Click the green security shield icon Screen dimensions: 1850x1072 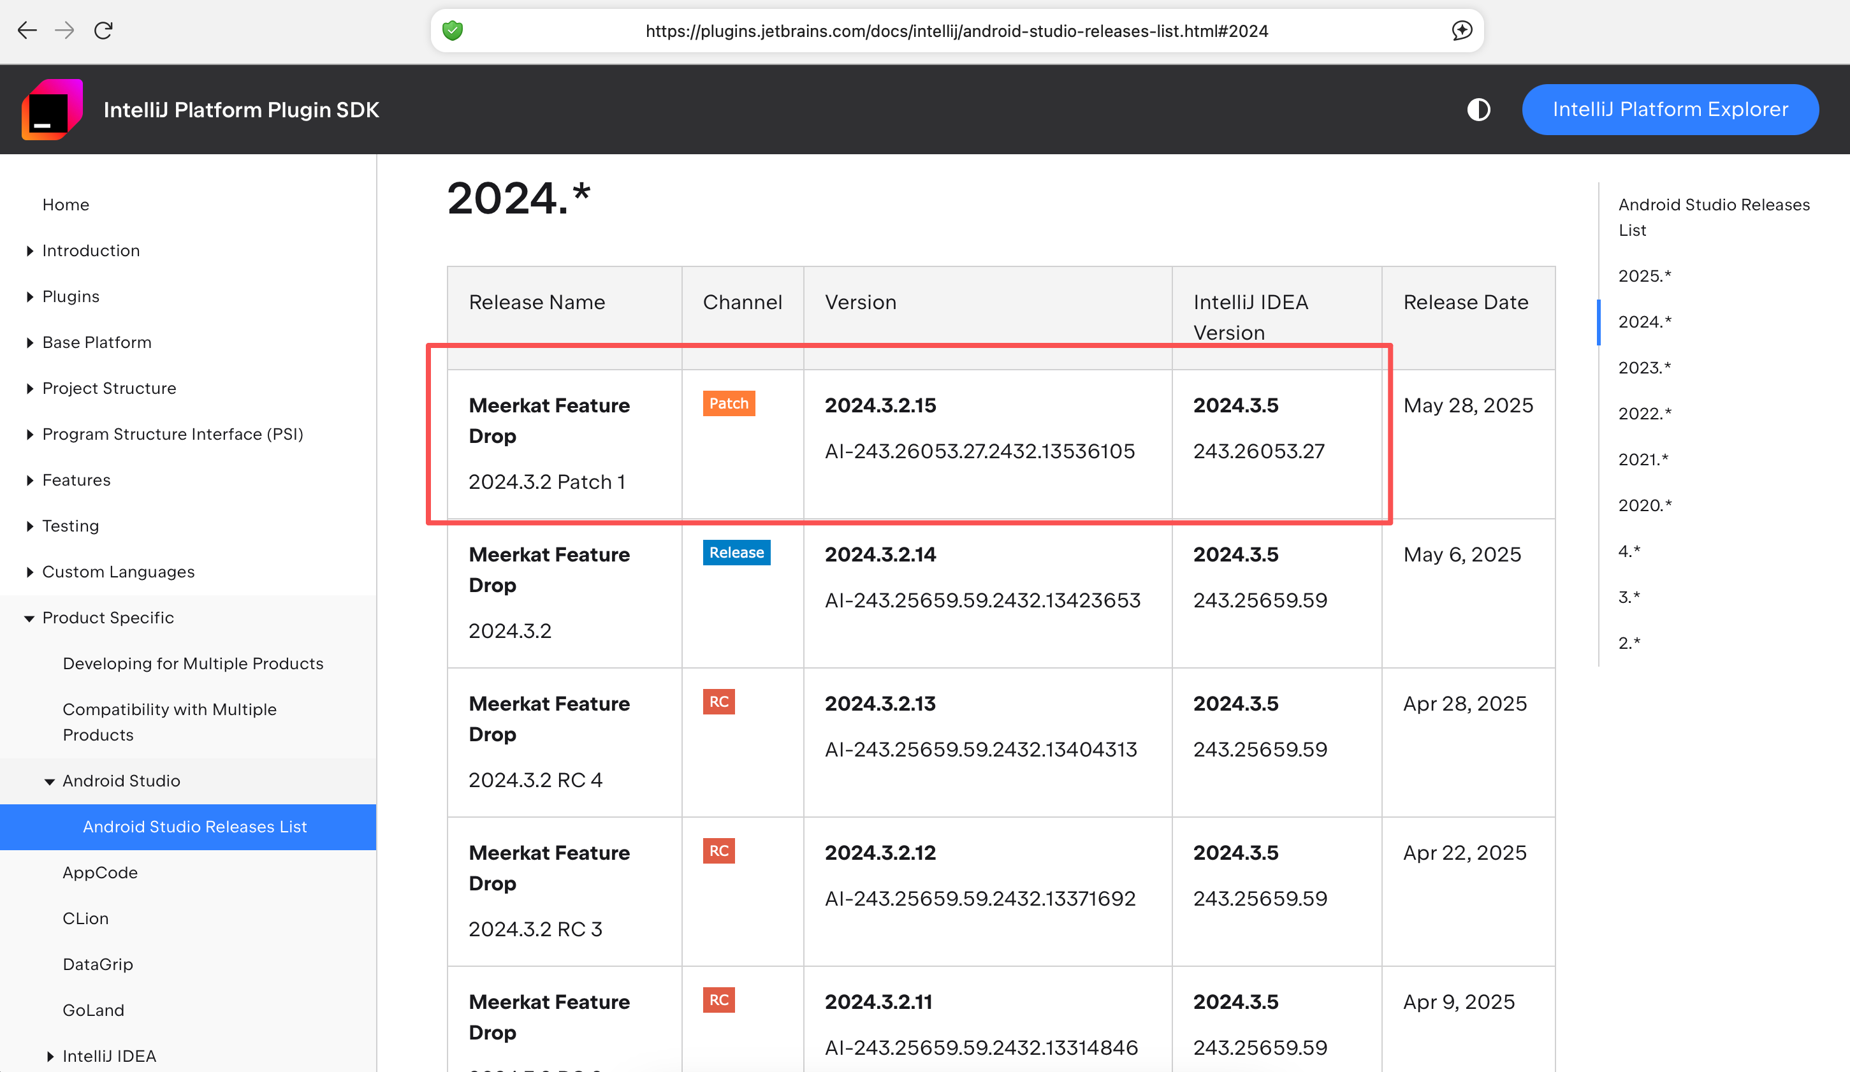[452, 30]
